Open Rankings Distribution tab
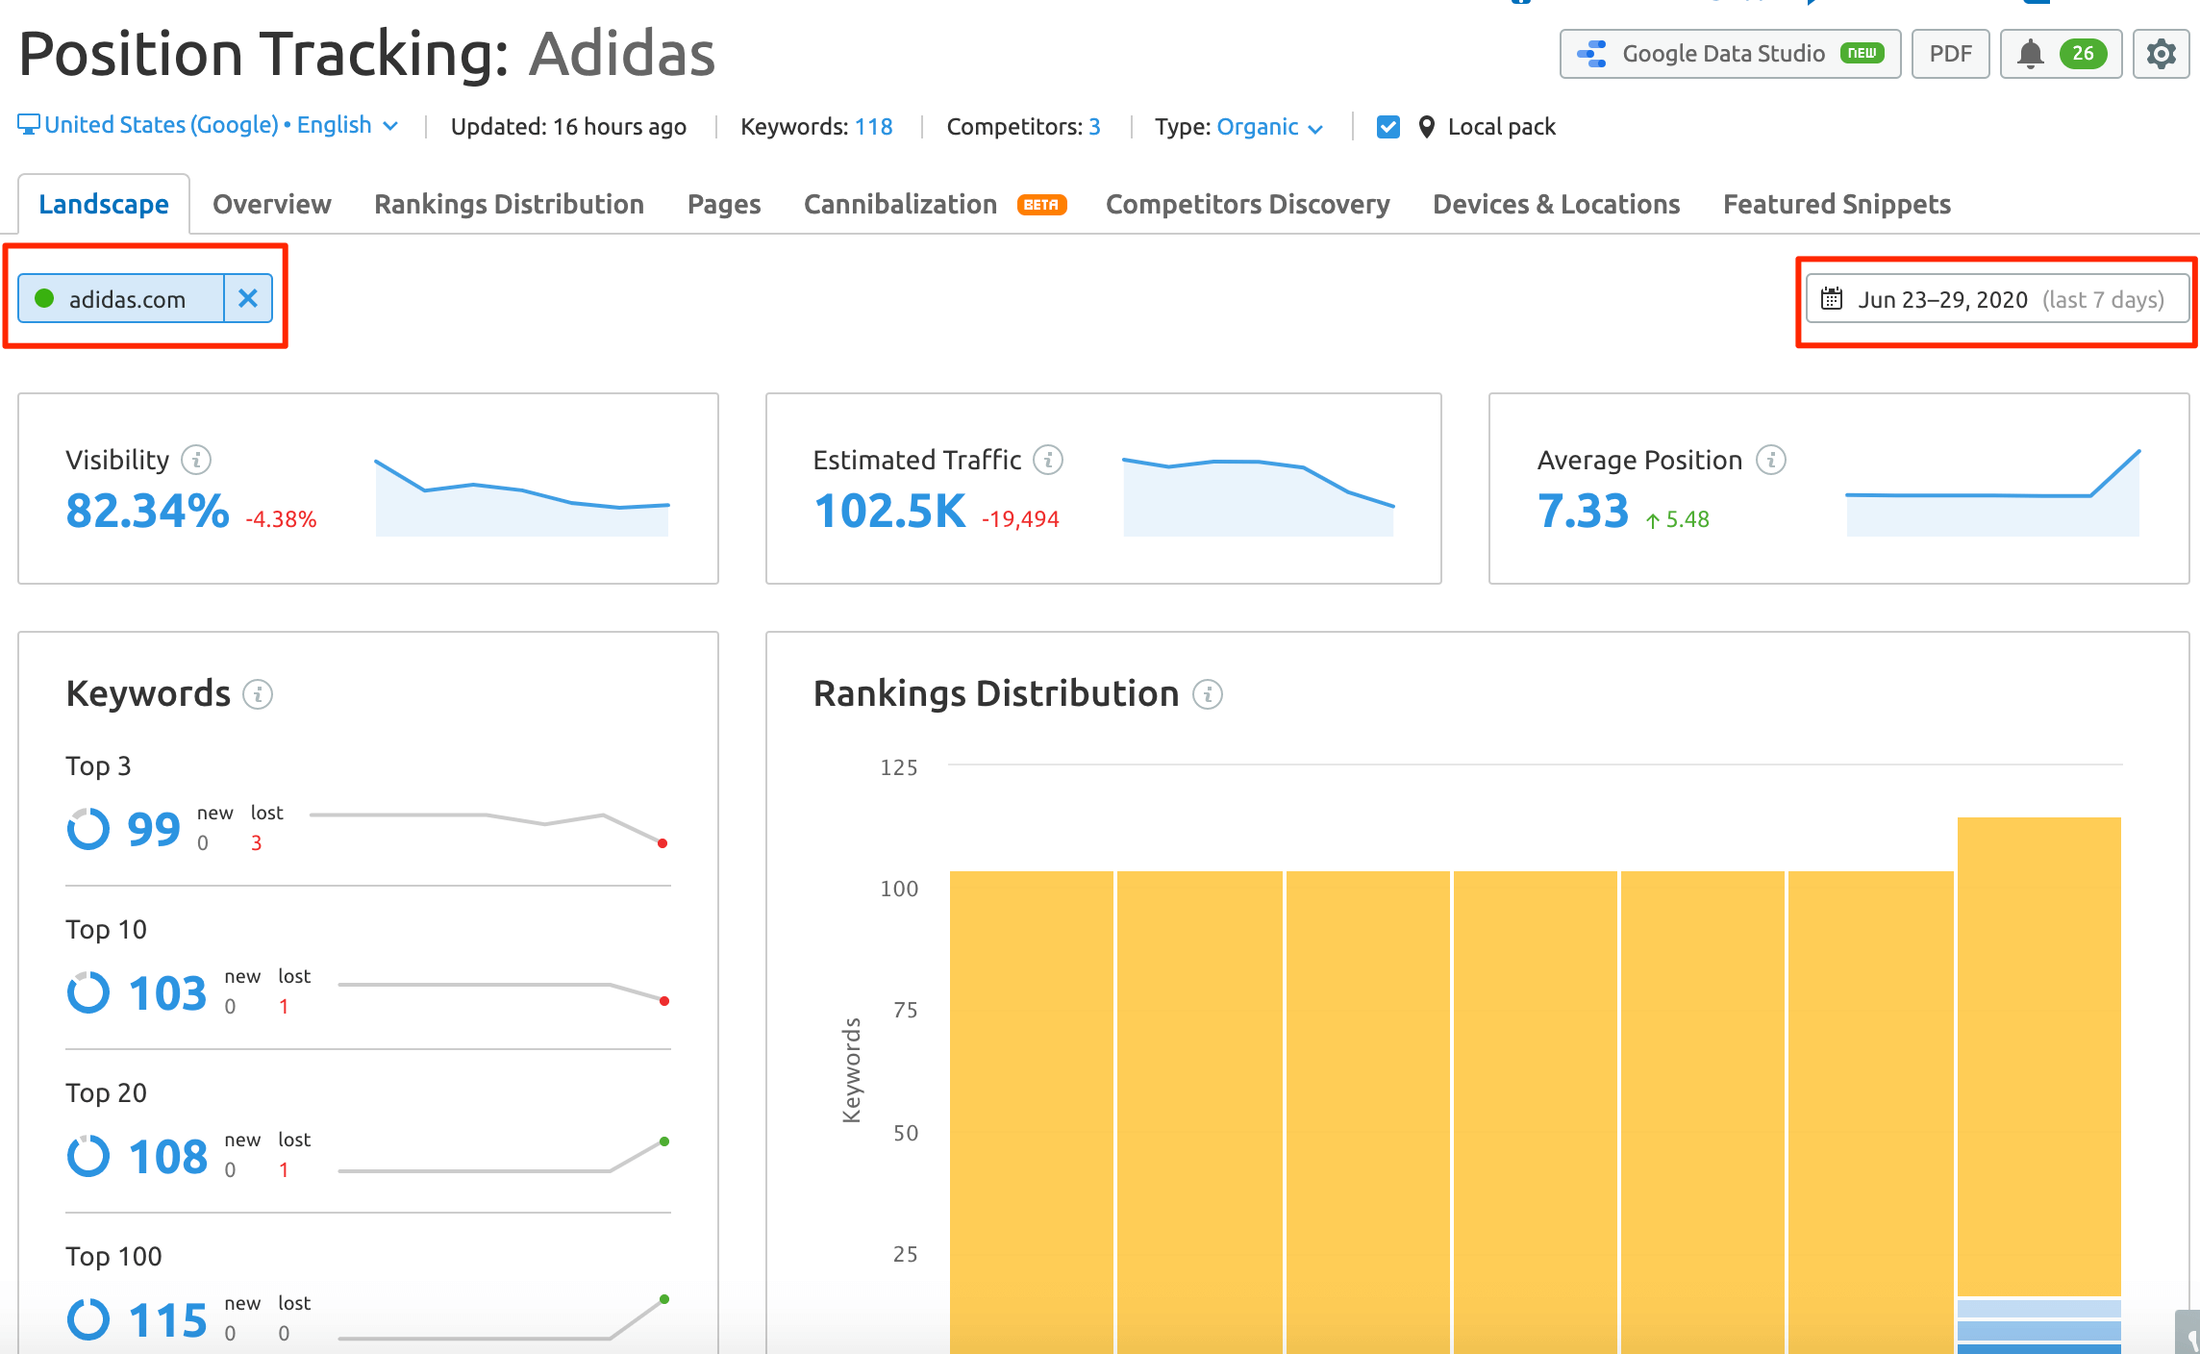Viewport: 2200px width, 1354px height. coord(509,204)
